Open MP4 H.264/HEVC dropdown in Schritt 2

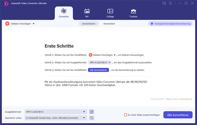100,63
